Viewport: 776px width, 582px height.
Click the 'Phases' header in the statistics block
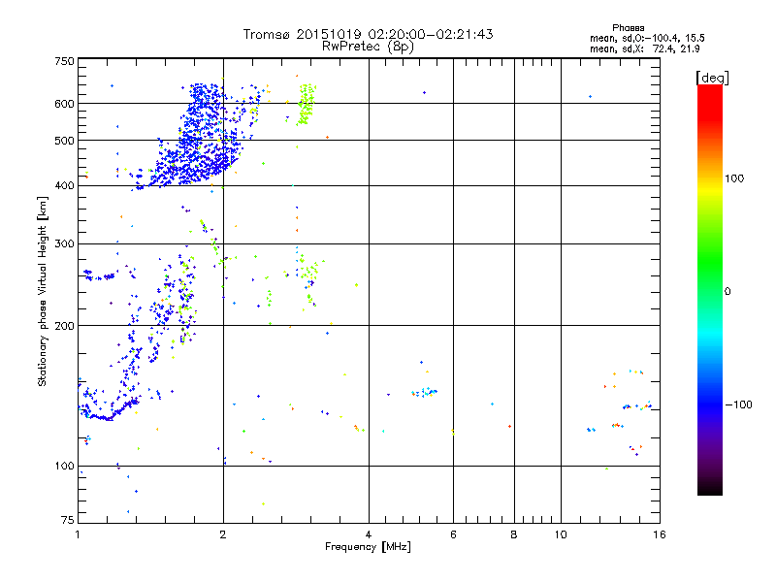(628, 28)
